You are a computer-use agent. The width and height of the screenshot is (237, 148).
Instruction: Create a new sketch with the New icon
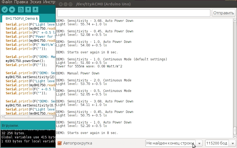coord(21,10)
